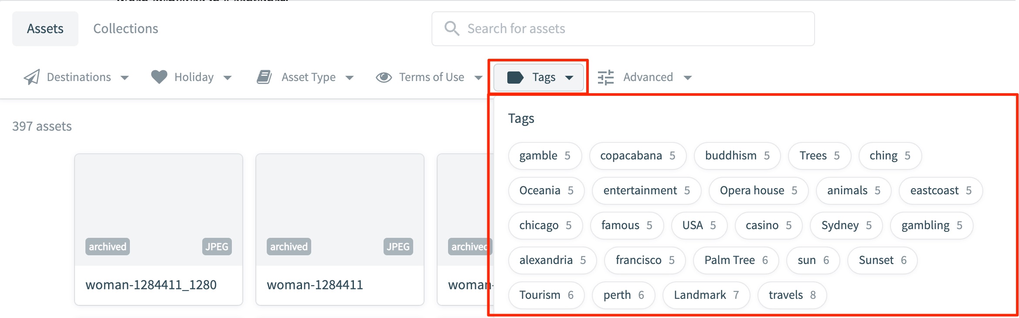Click the archived badge on woman-1284411_1280
This screenshot has width=1019, height=318.
107,247
